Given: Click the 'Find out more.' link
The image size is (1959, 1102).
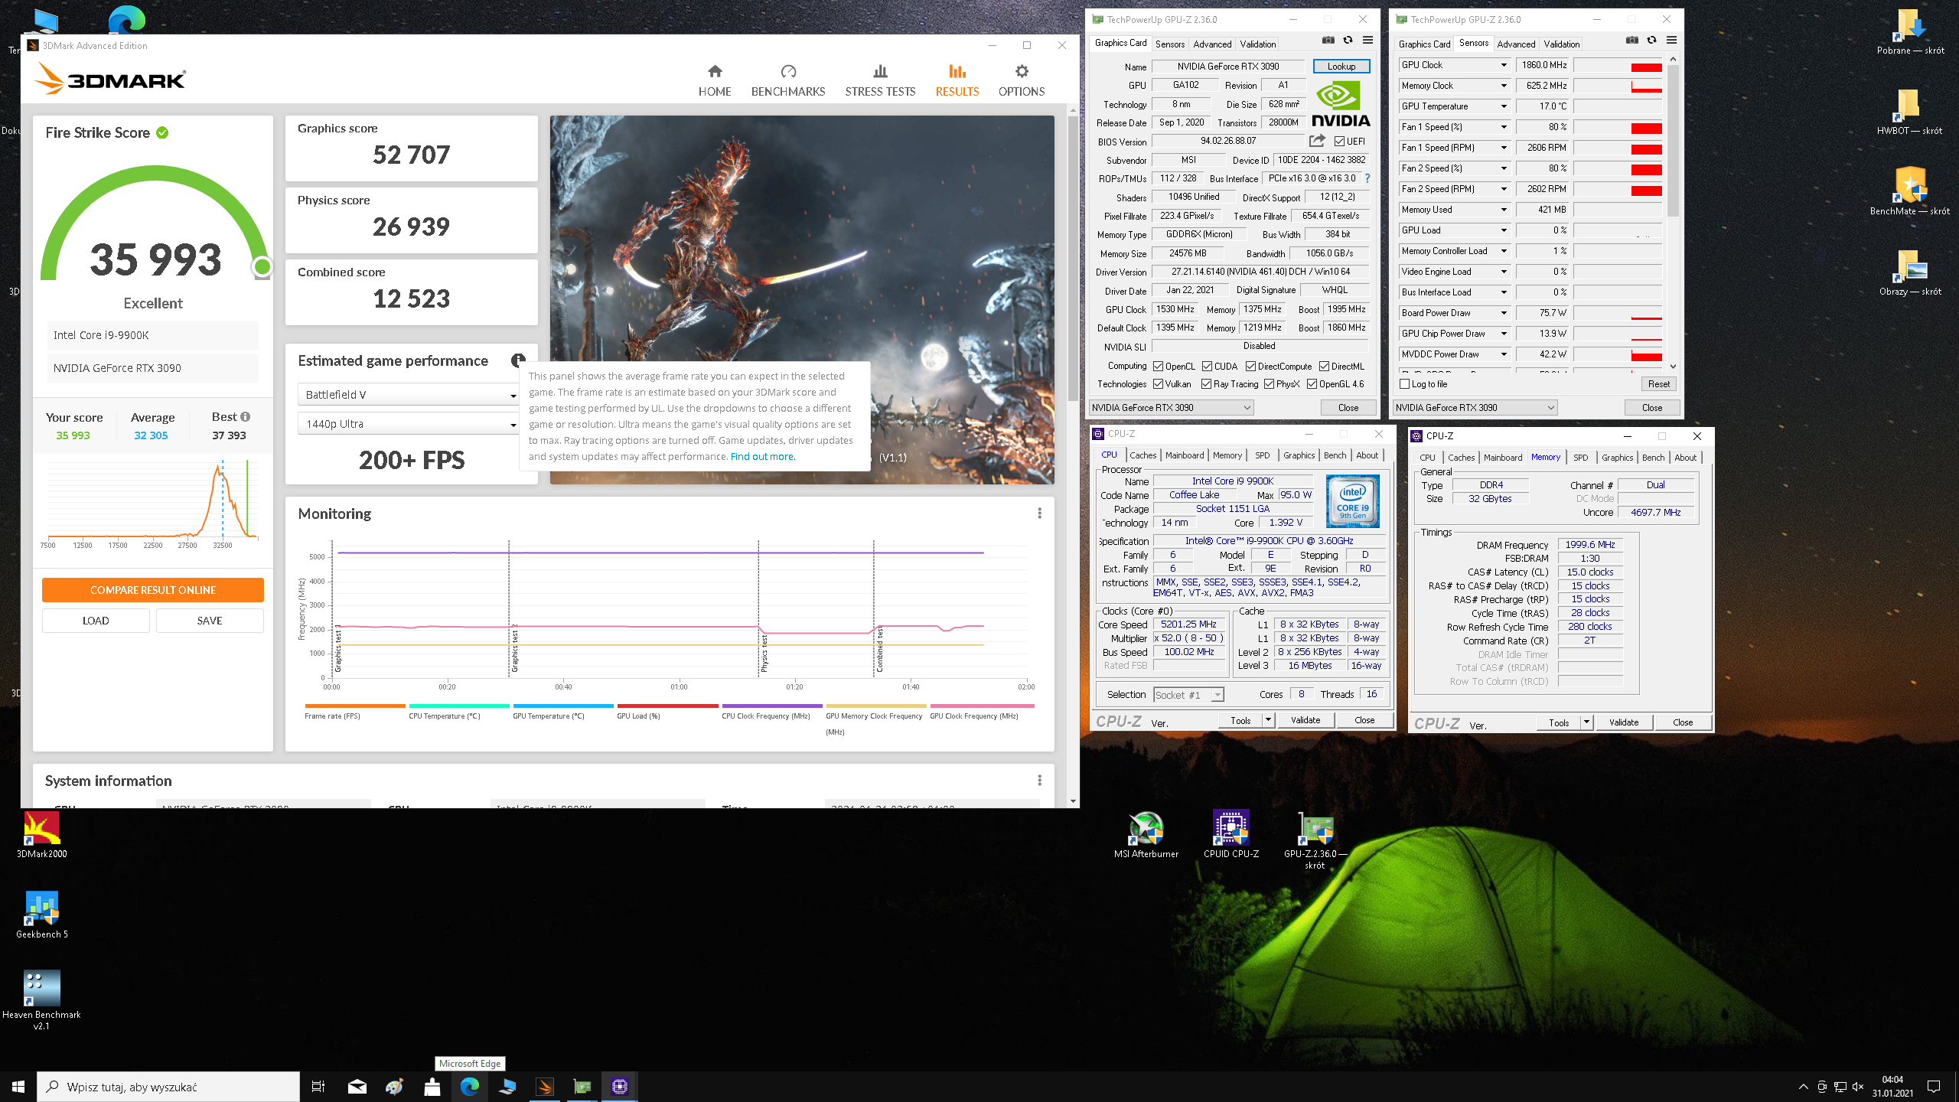Looking at the screenshot, I should [x=763, y=457].
